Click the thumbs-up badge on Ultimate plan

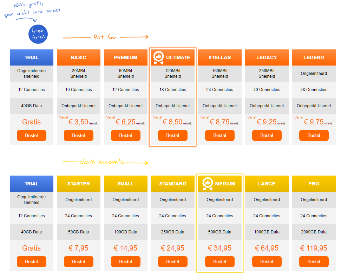tap(158, 58)
